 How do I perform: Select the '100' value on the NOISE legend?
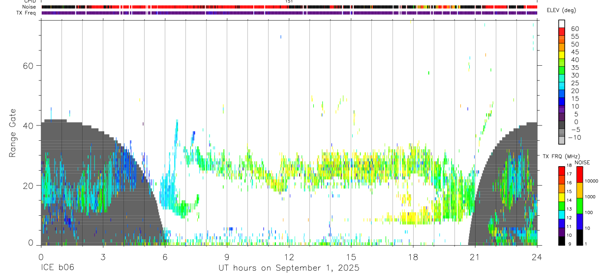(589, 213)
